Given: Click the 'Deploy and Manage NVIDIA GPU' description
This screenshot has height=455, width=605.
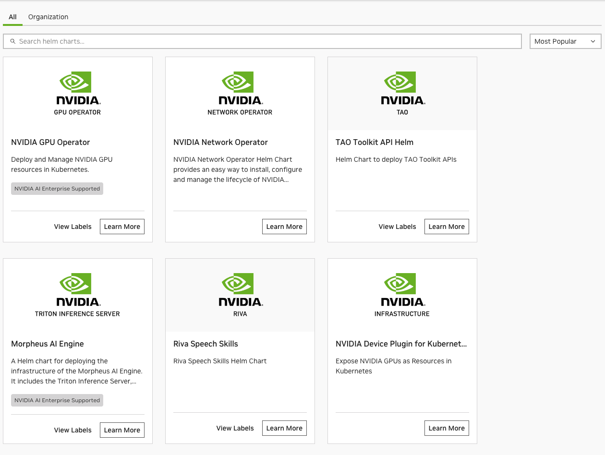Looking at the screenshot, I should click(x=62, y=165).
